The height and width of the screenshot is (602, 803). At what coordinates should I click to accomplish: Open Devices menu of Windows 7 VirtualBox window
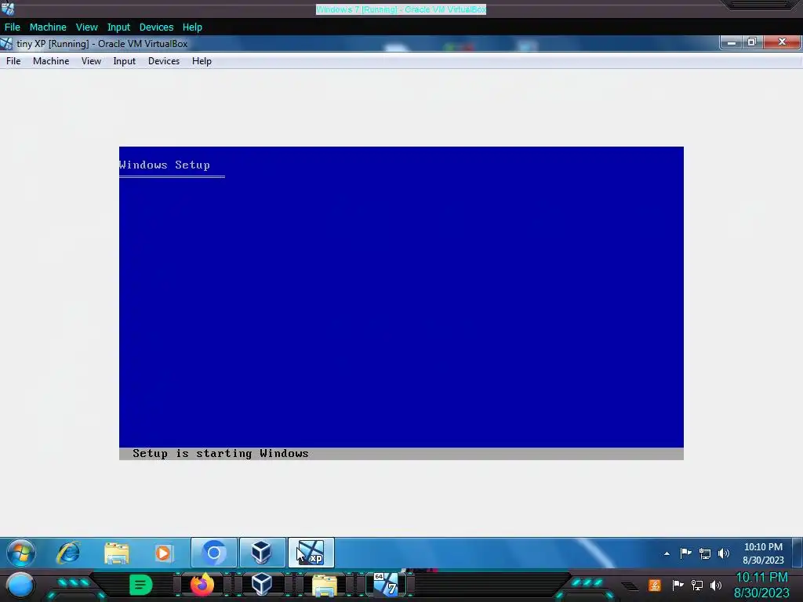click(x=156, y=27)
